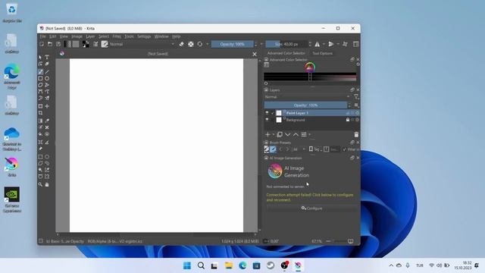The image size is (485, 273).
Task: Move layer up with the up arrow
Action: pyautogui.click(x=296, y=134)
